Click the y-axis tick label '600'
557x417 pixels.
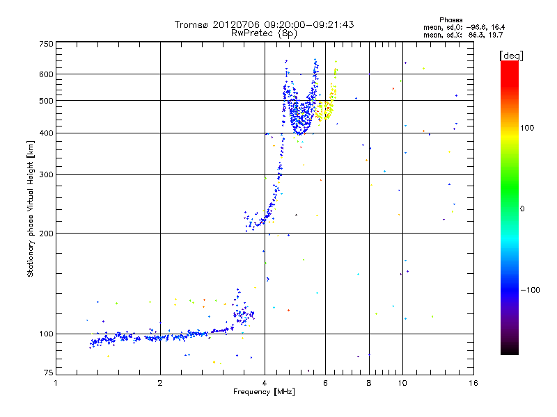(46, 74)
